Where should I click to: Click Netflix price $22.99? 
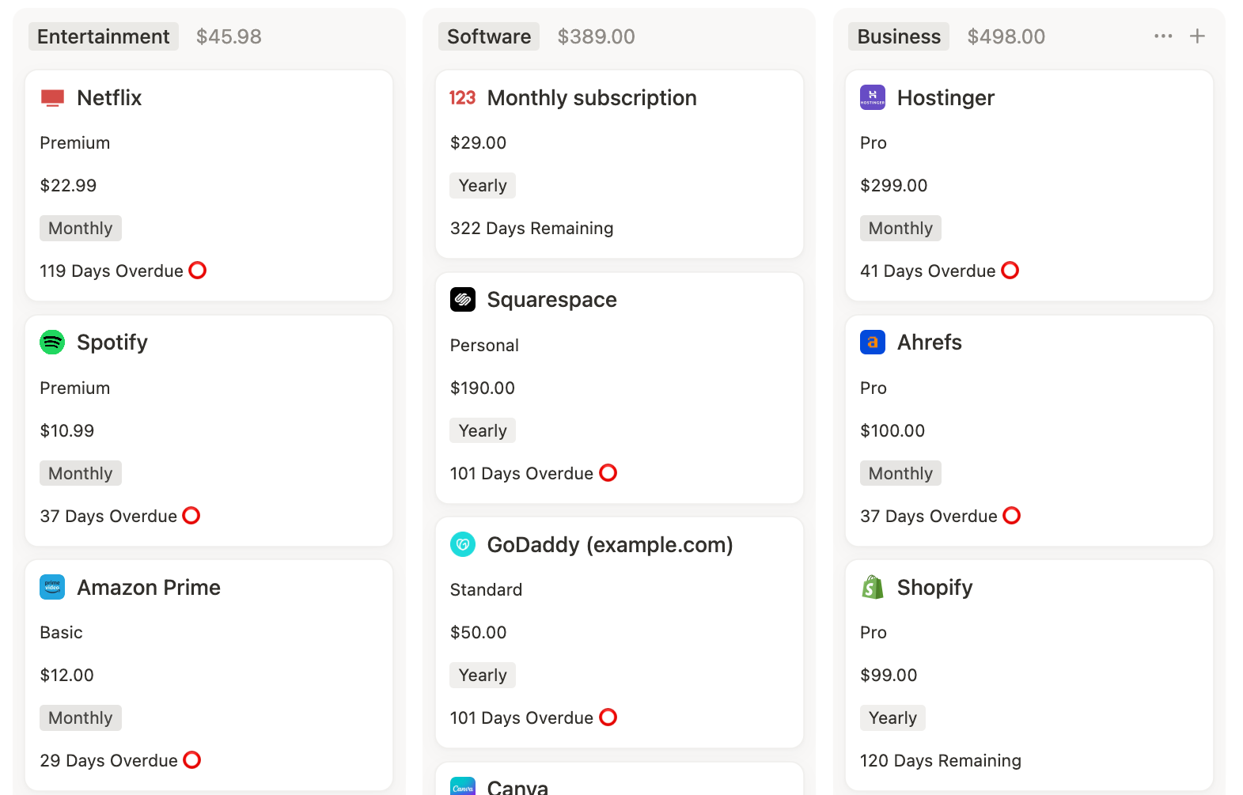pyautogui.click(x=68, y=186)
